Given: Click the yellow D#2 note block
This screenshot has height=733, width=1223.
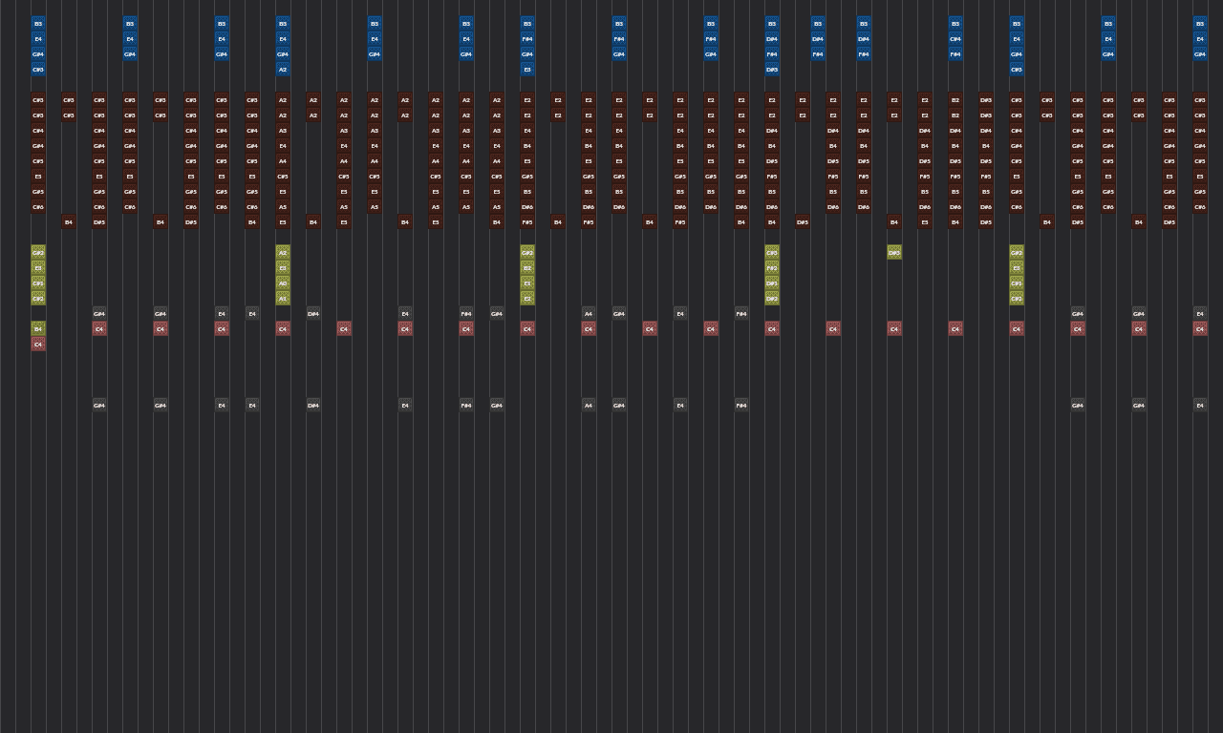Looking at the screenshot, I should point(772,299).
